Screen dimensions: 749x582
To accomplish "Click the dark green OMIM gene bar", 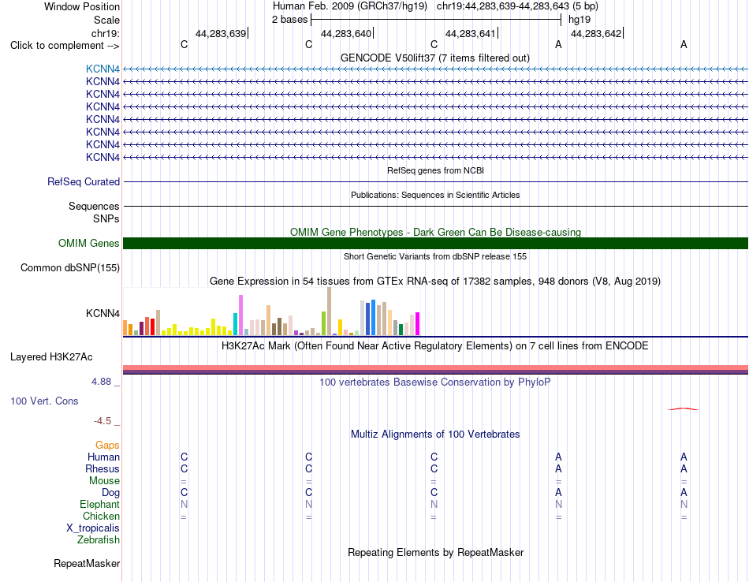I will [436, 243].
